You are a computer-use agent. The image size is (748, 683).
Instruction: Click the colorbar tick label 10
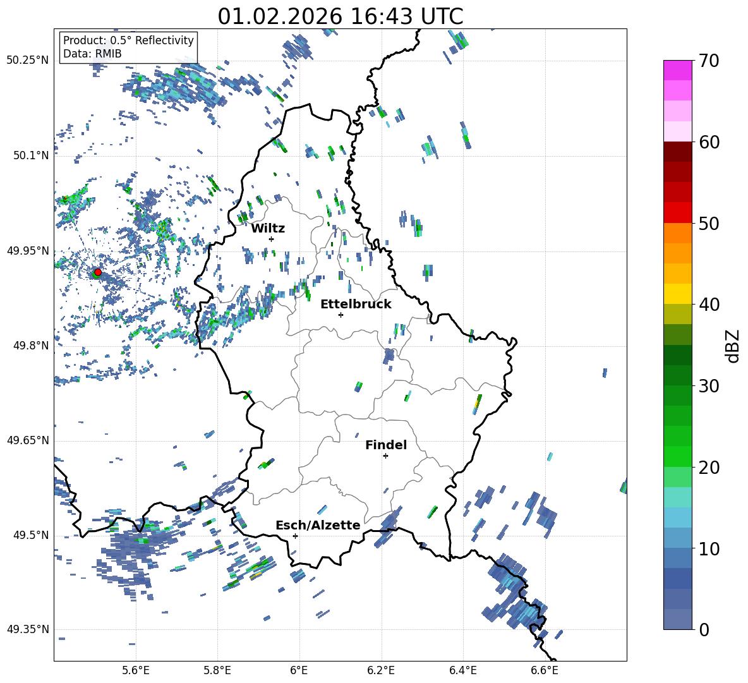pos(709,548)
